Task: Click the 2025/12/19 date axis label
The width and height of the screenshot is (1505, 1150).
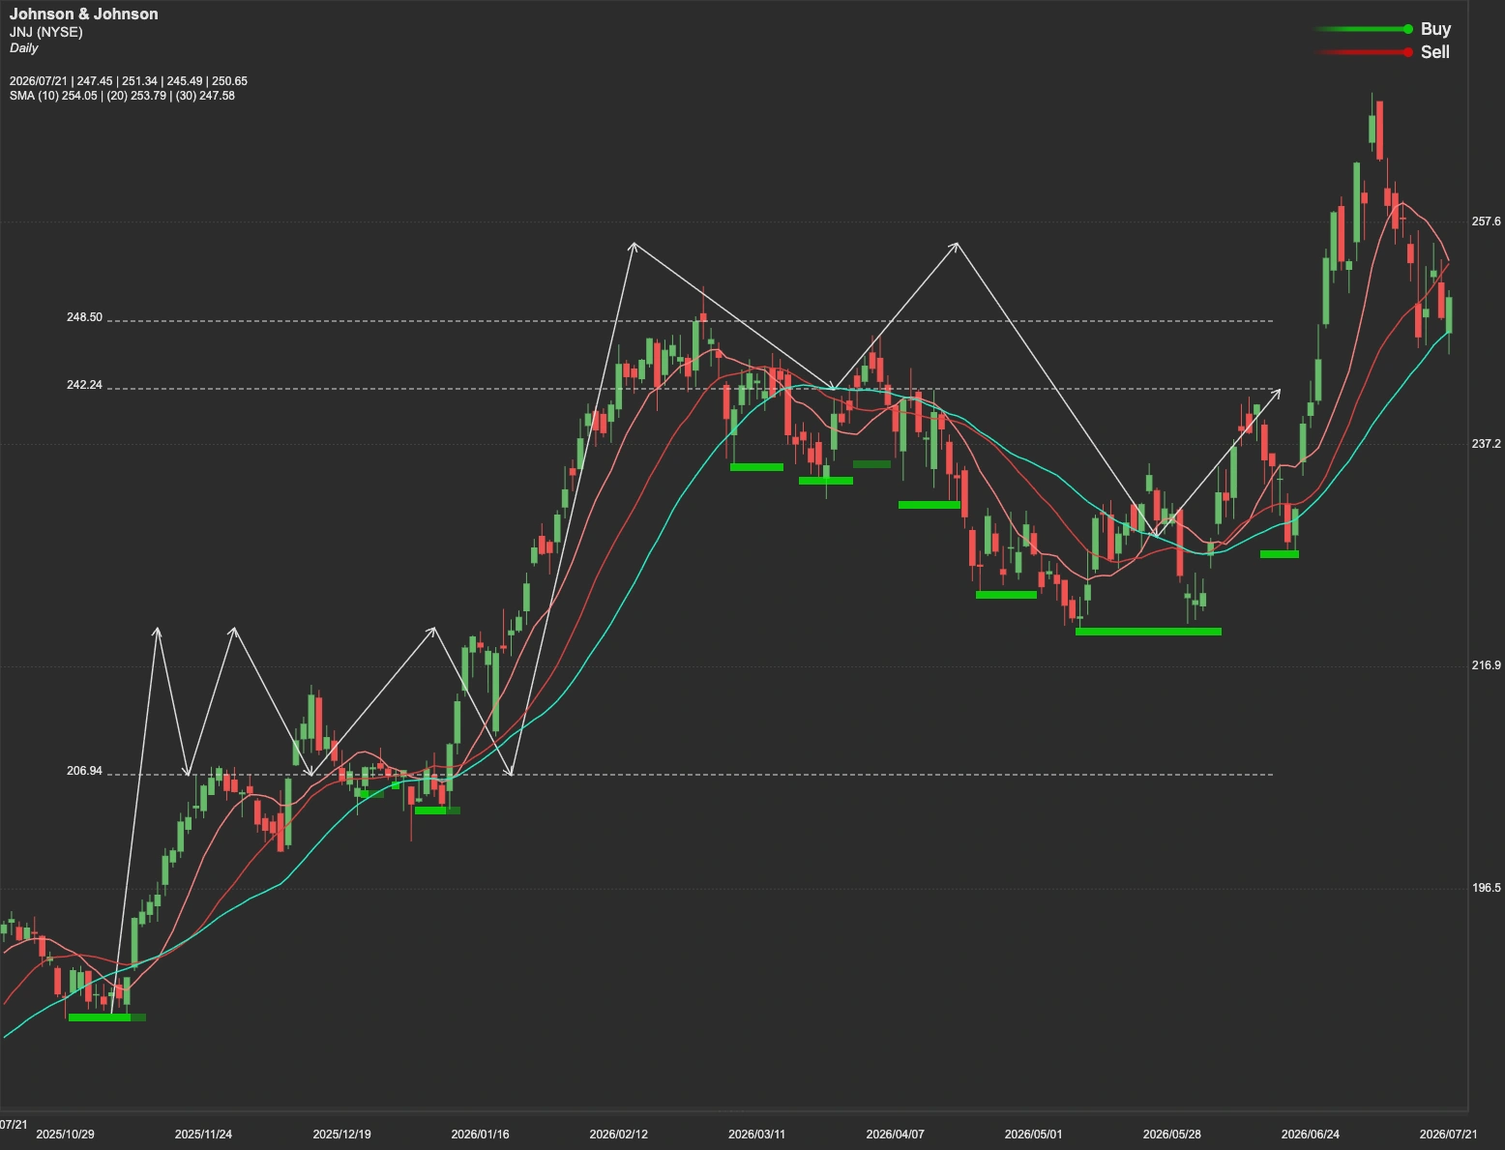Action: tap(341, 1135)
